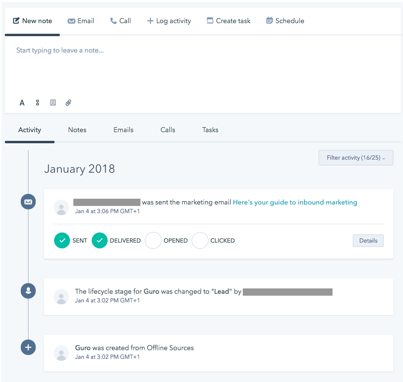Click the empty OPENED status circle
This screenshot has width=403, height=382.
click(153, 240)
